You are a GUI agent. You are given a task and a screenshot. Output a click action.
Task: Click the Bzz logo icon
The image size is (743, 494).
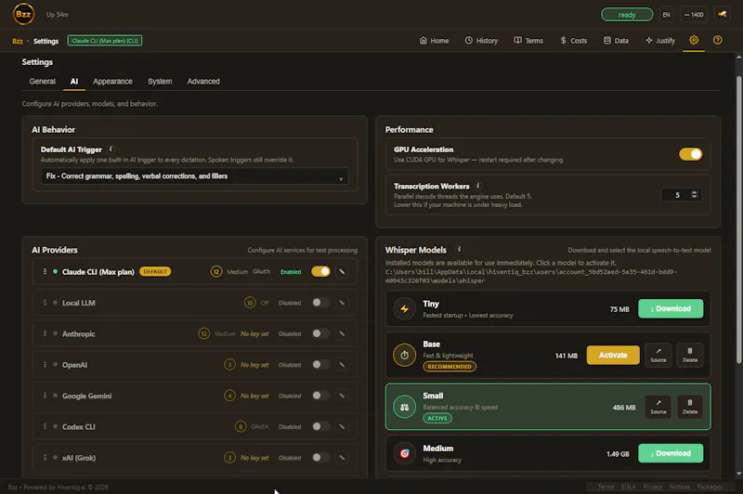23,14
